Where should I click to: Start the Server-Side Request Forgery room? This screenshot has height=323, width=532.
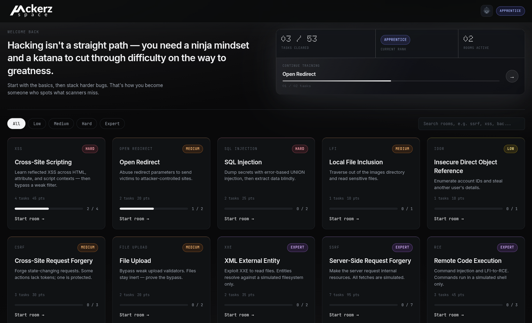click(344, 315)
